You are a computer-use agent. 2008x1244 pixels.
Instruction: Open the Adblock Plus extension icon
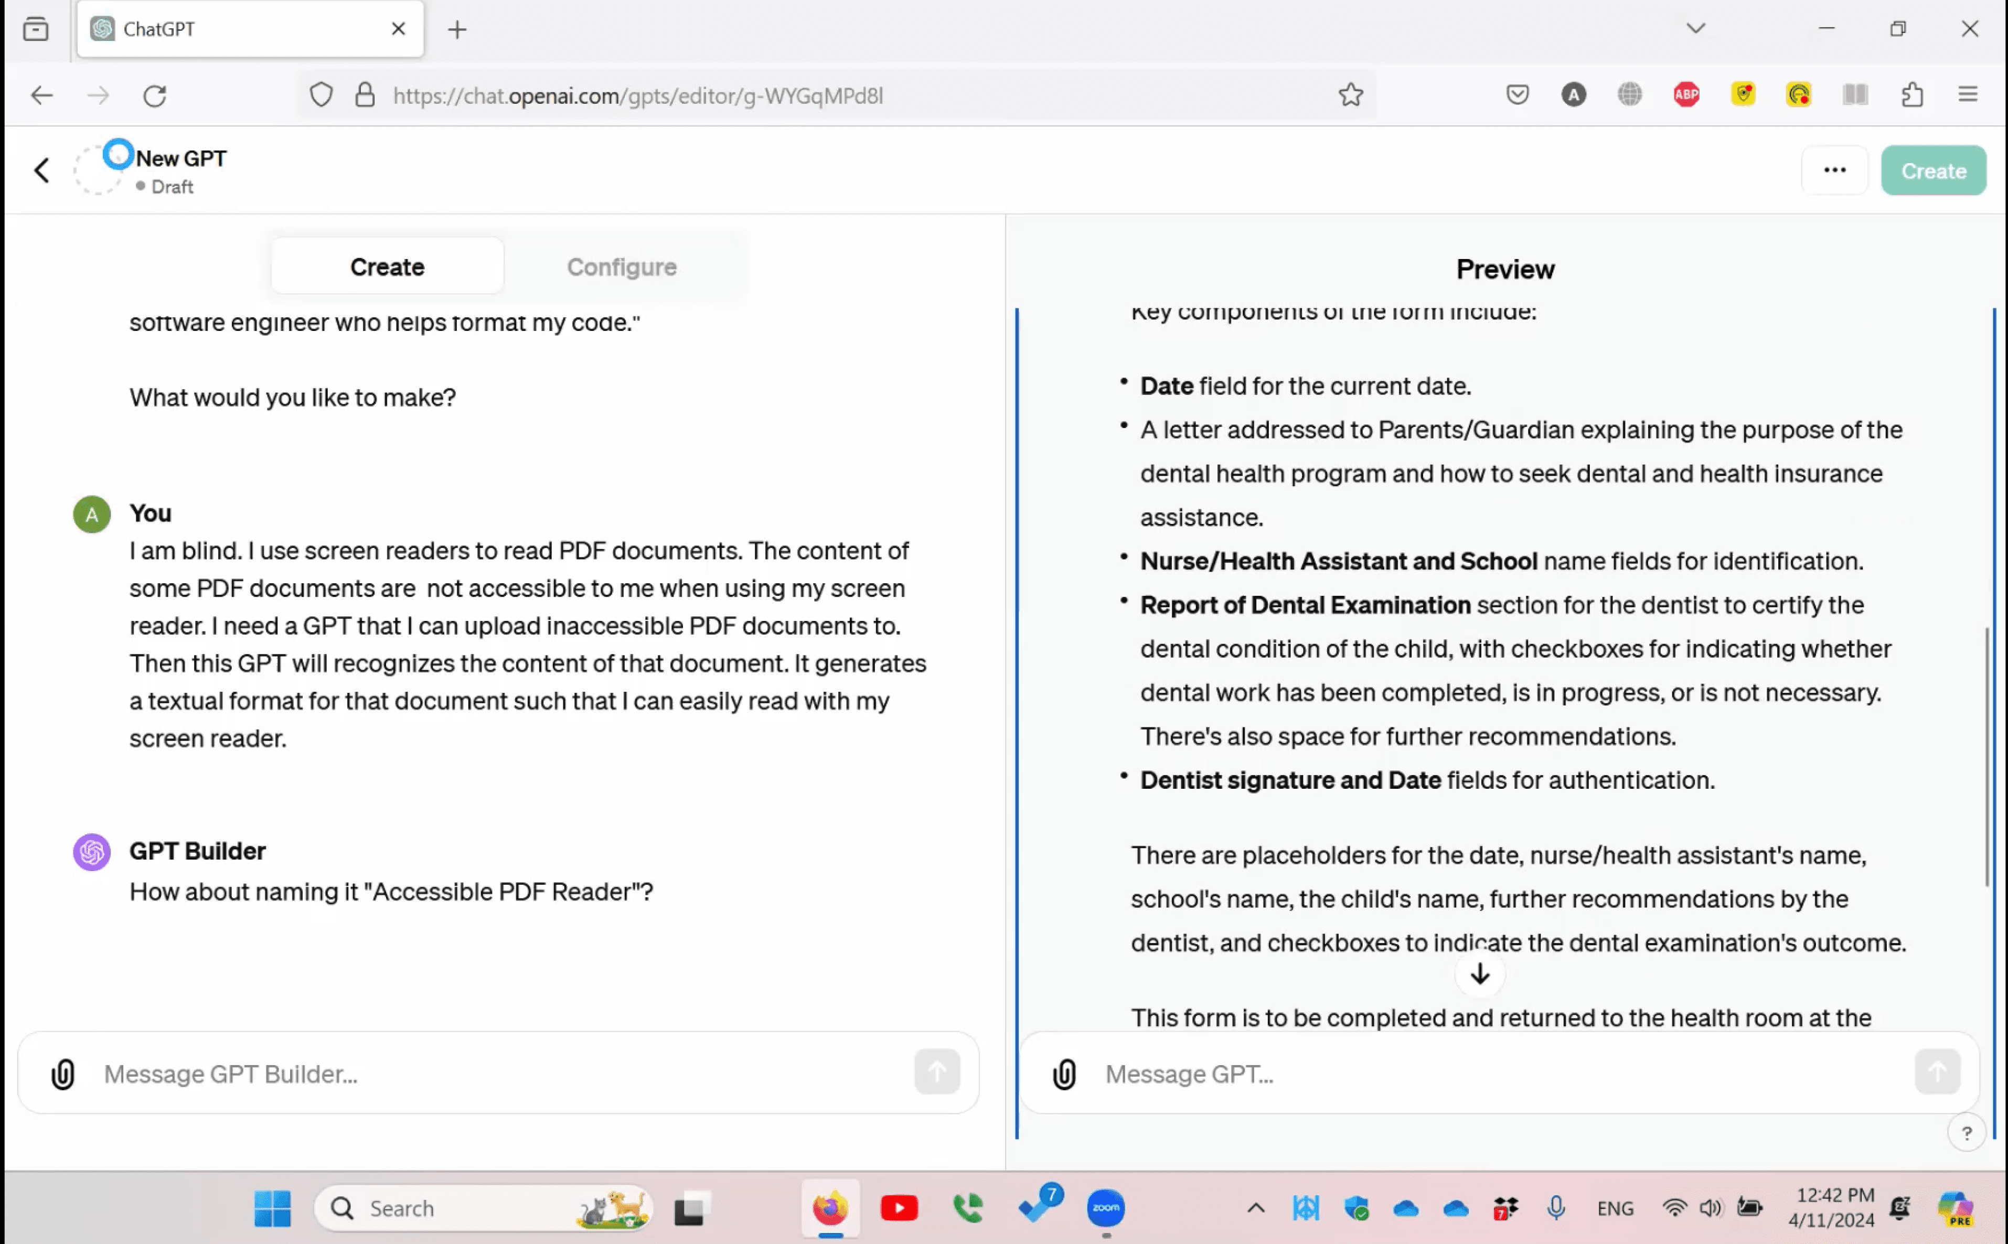pyautogui.click(x=1686, y=94)
